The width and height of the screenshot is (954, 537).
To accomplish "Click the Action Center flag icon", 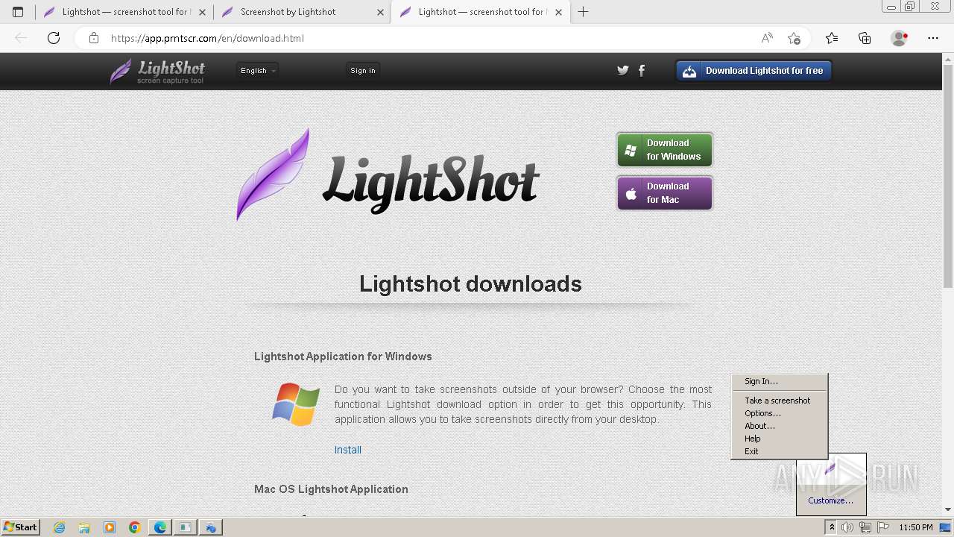I will (883, 527).
